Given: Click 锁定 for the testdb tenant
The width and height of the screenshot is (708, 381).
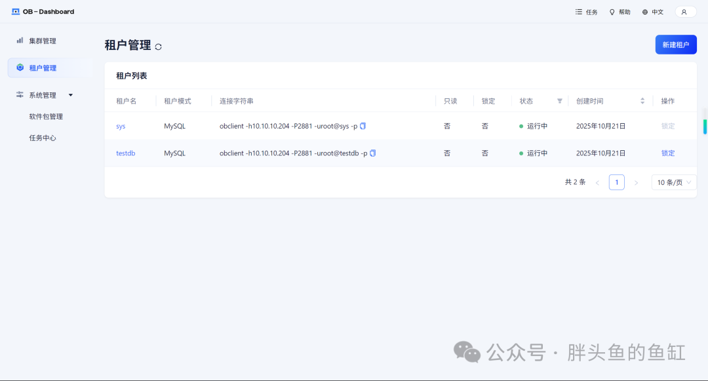Looking at the screenshot, I should click(668, 153).
